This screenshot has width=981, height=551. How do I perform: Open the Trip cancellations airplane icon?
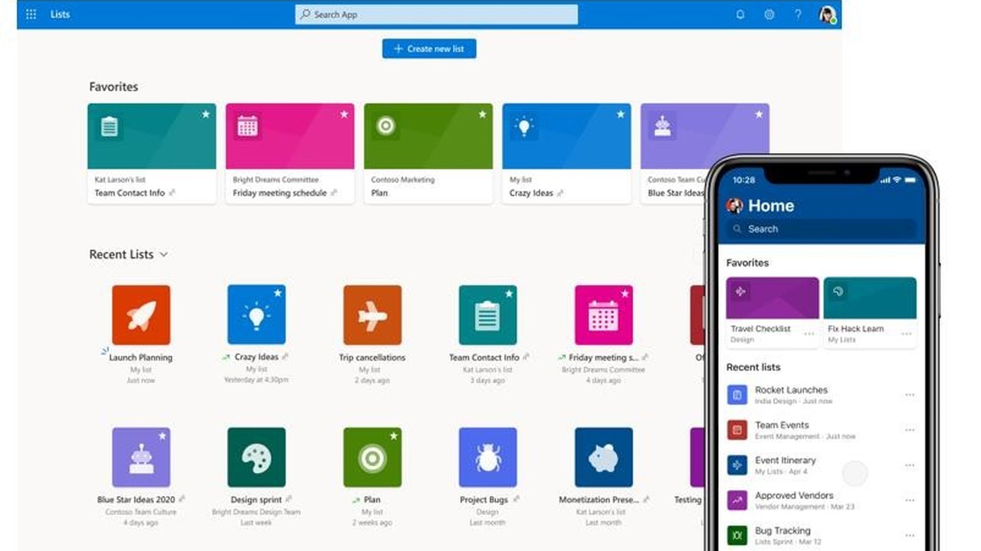click(x=372, y=315)
